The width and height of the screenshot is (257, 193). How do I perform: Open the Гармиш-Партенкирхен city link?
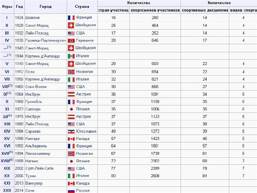(45, 40)
